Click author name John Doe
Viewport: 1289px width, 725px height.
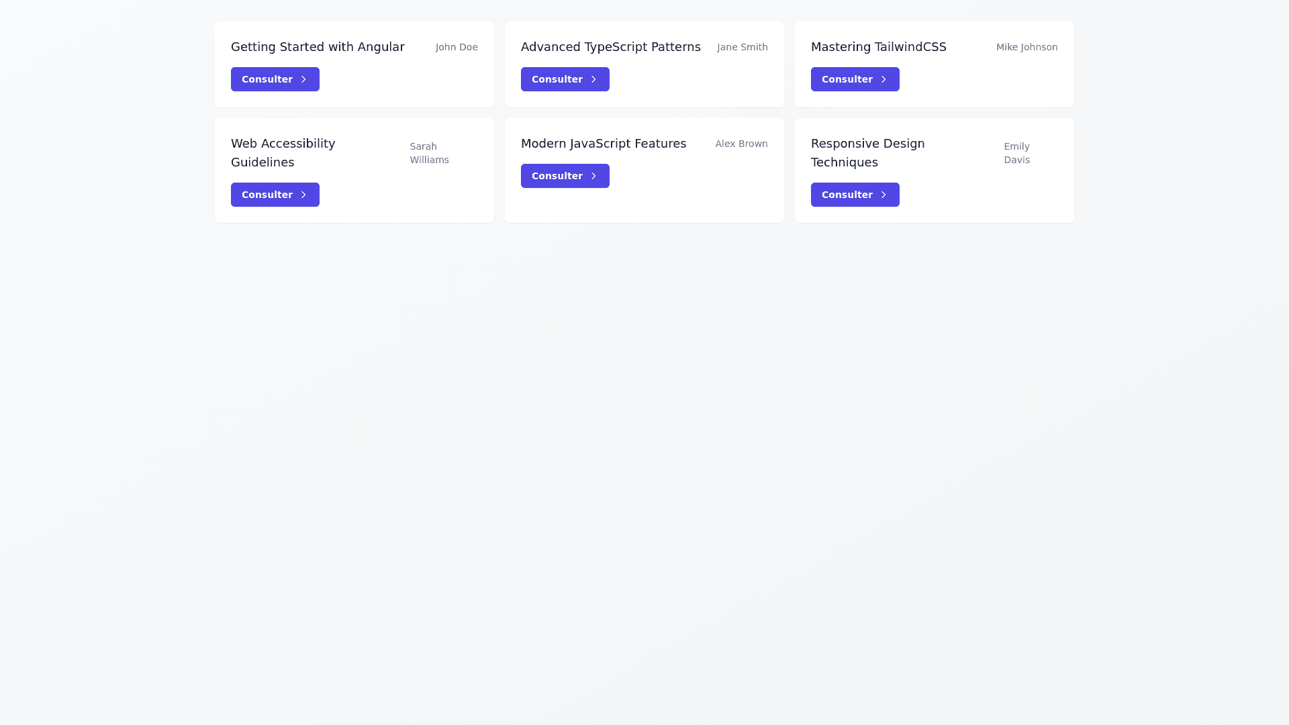click(x=457, y=47)
